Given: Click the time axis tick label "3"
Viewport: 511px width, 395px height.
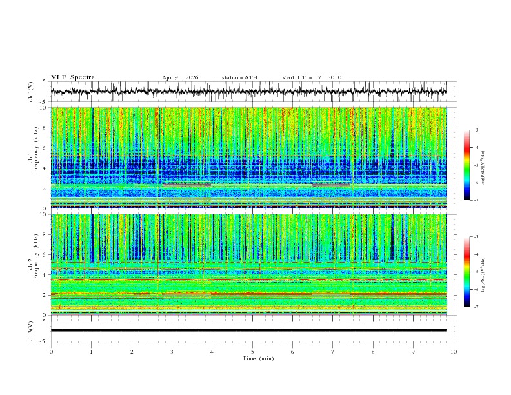Looking at the screenshot, I should click(x=172, y=352).
